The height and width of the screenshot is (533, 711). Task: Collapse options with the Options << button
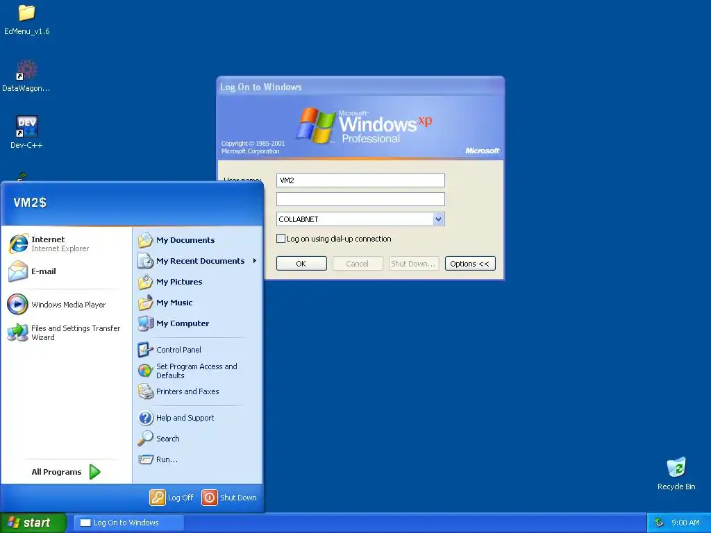click(x=470, y=263)
